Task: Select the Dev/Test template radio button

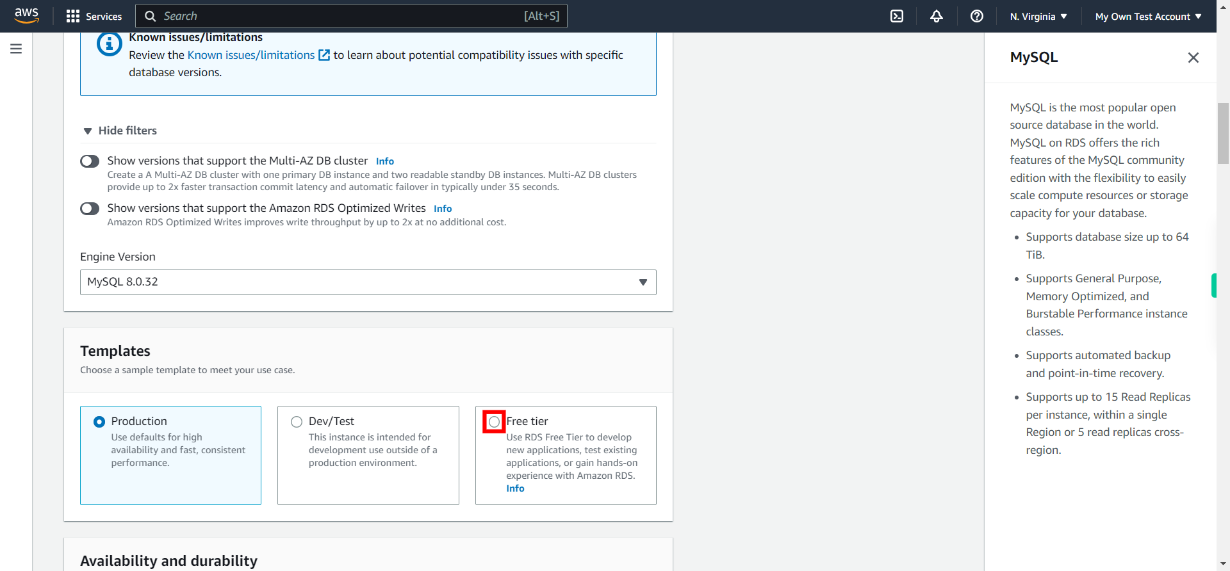Action: point(297,422)
